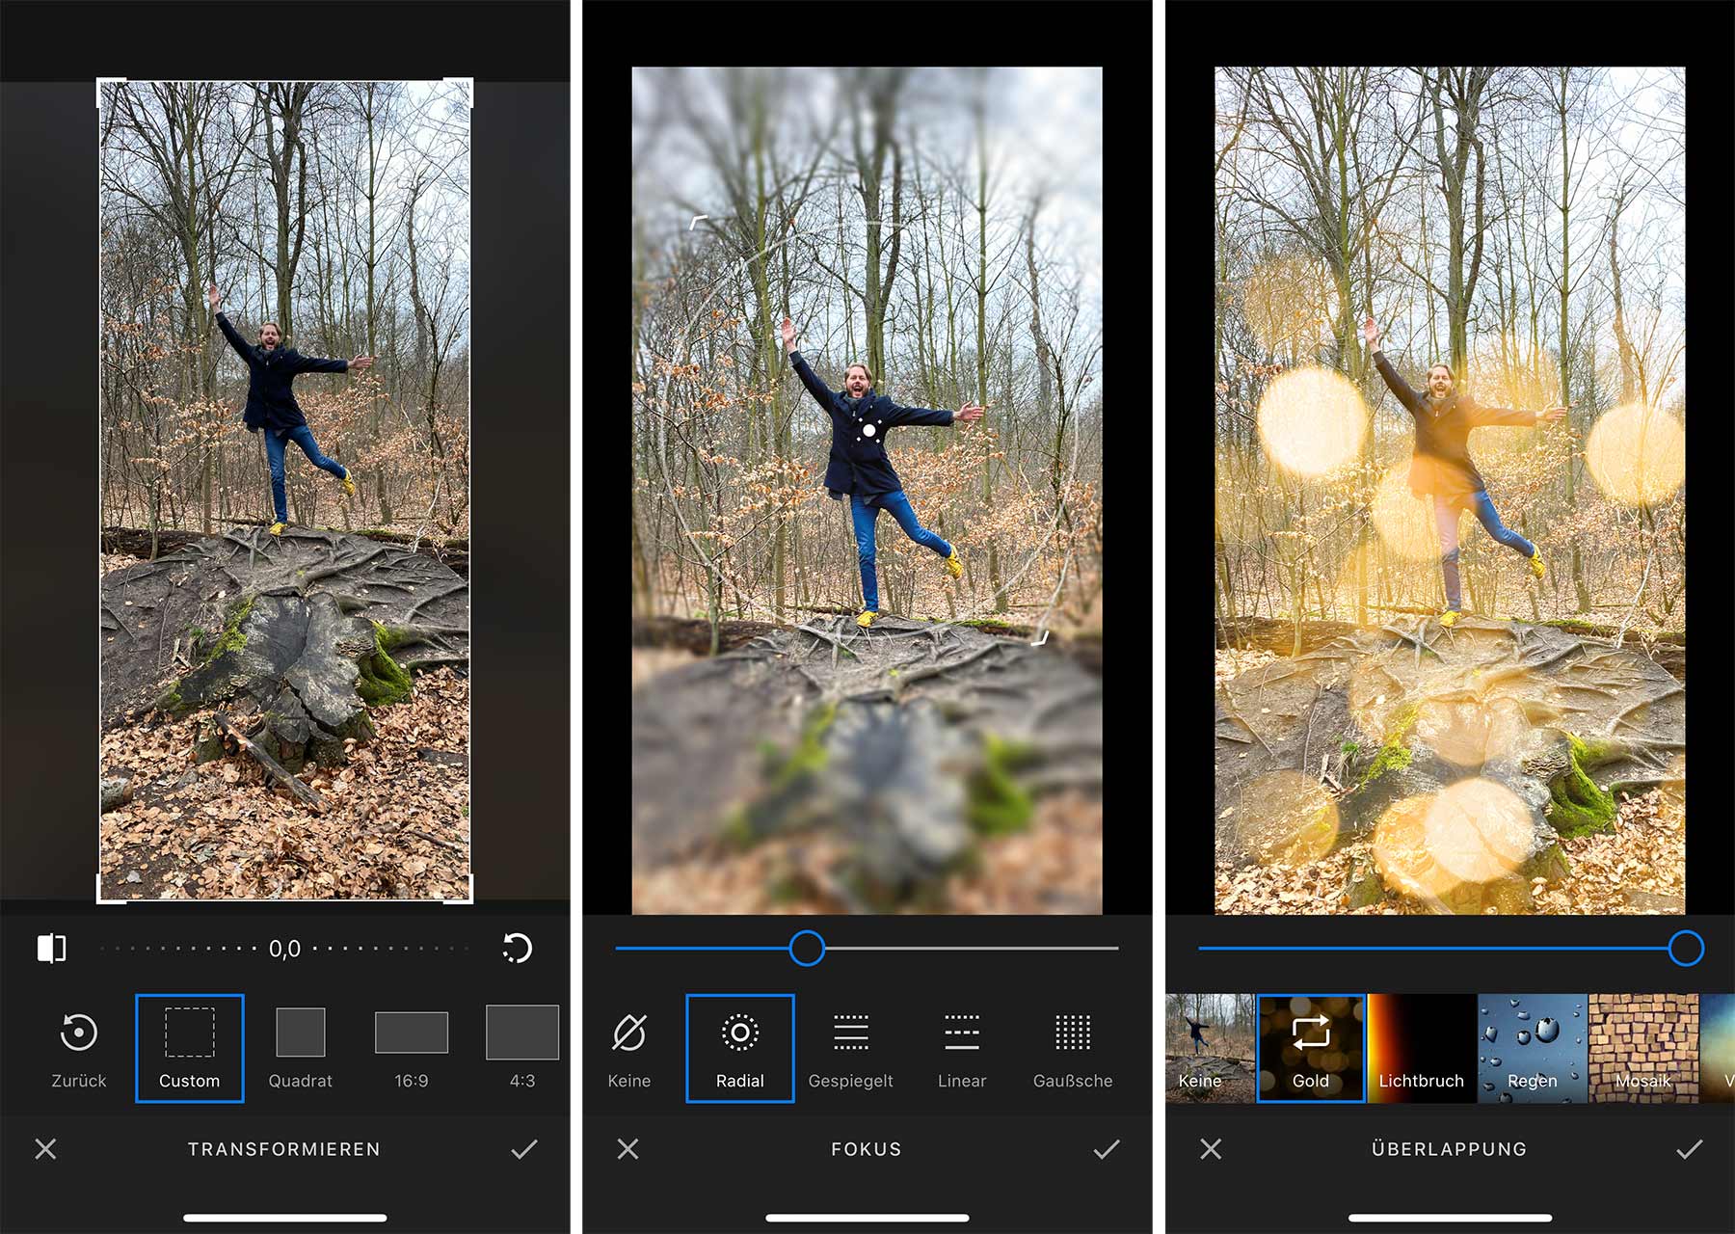Select the Gold overlay thumbnail
This screenshot has height=1234, width=1735.
coord(1311,1048)
